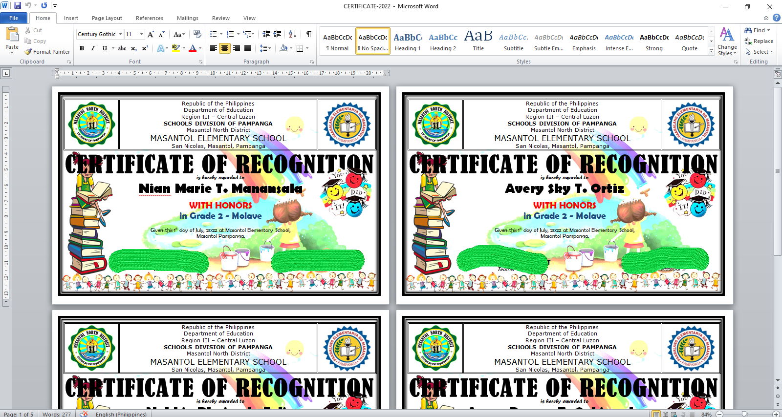Click the Clear Formatting icon

[197, 34]
